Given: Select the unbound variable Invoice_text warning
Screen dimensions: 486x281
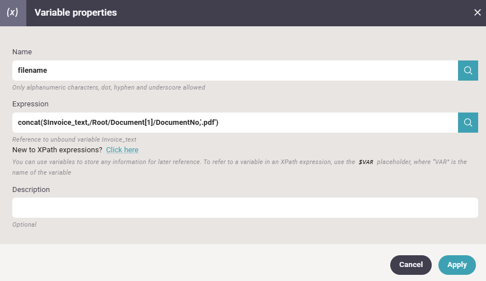Looking at the screenshot, I should pos(74,139).
